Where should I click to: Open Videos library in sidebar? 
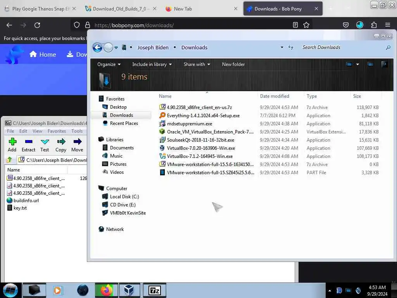tap(117, 172)
